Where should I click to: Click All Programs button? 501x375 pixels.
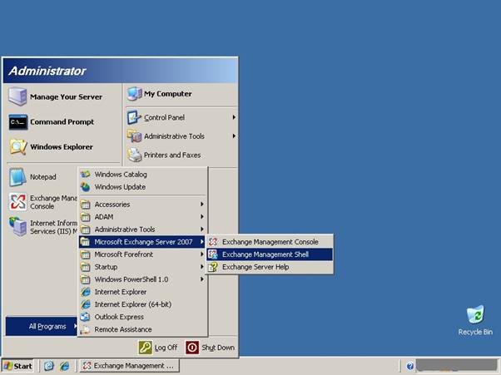click(42, 326)
